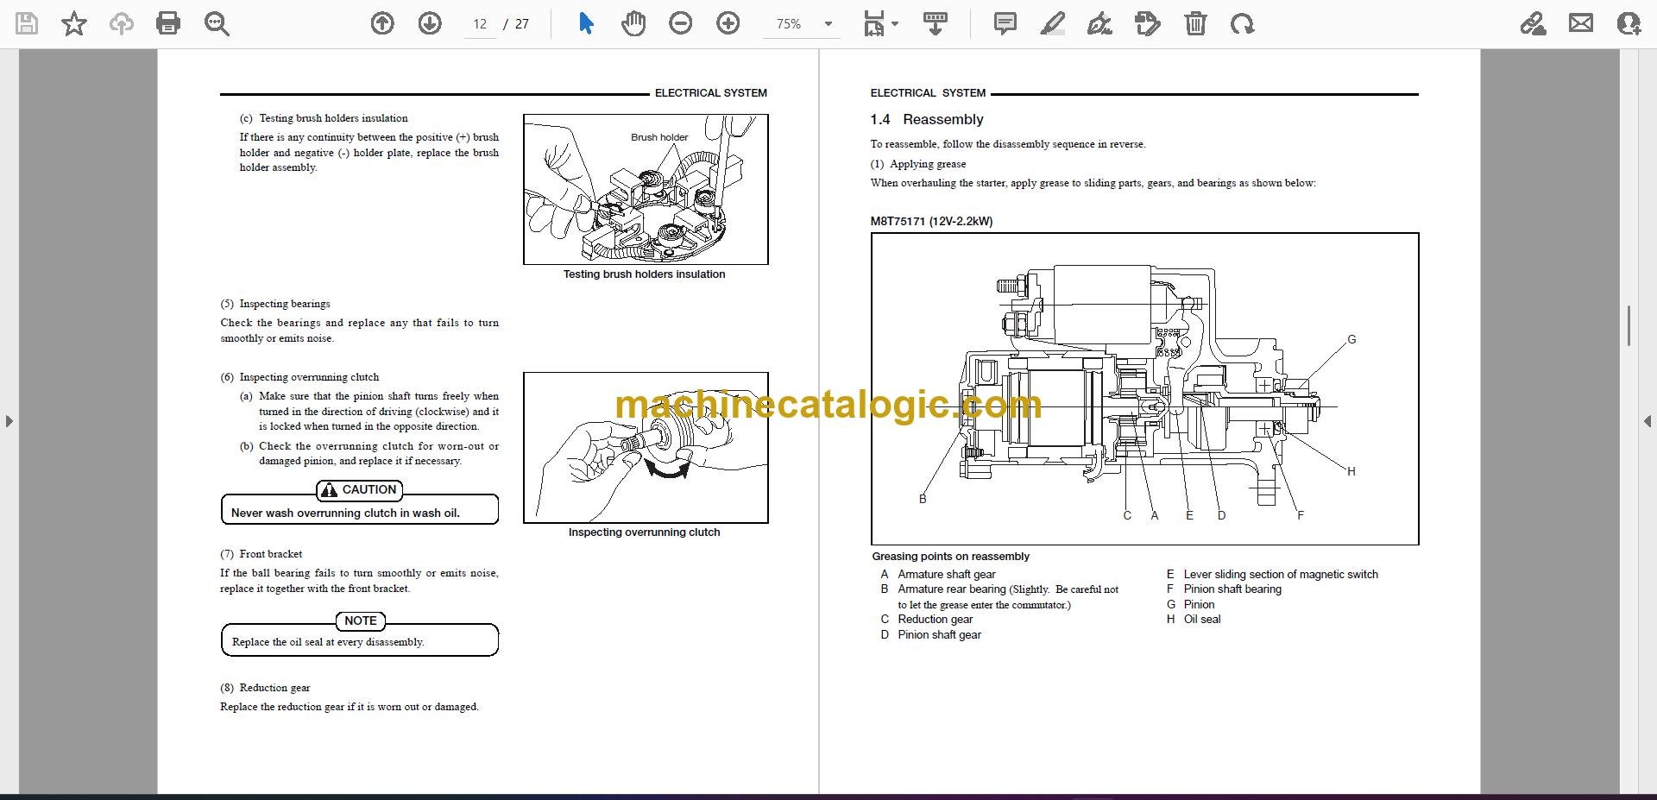Image resolution: width=1657 pixels, height=800 pixels.
Task: Open the sign document tool
Action: tap(1099, 23)
